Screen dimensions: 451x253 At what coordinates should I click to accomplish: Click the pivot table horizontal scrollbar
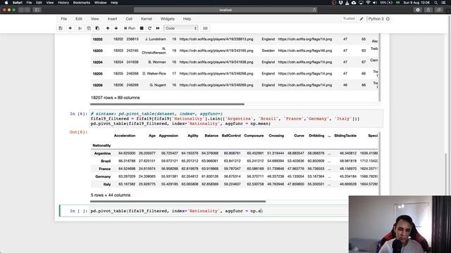click(x=178, y=202)
